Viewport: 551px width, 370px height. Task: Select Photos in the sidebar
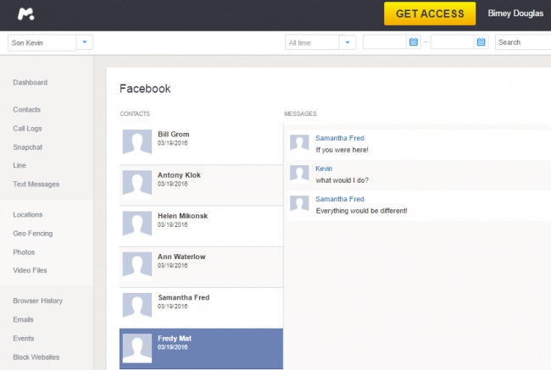pos(24,252)
